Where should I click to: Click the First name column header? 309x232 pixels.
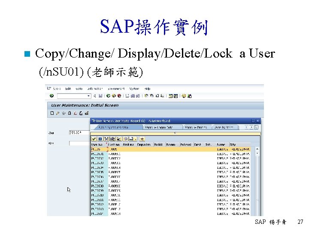tap(129, 145)
